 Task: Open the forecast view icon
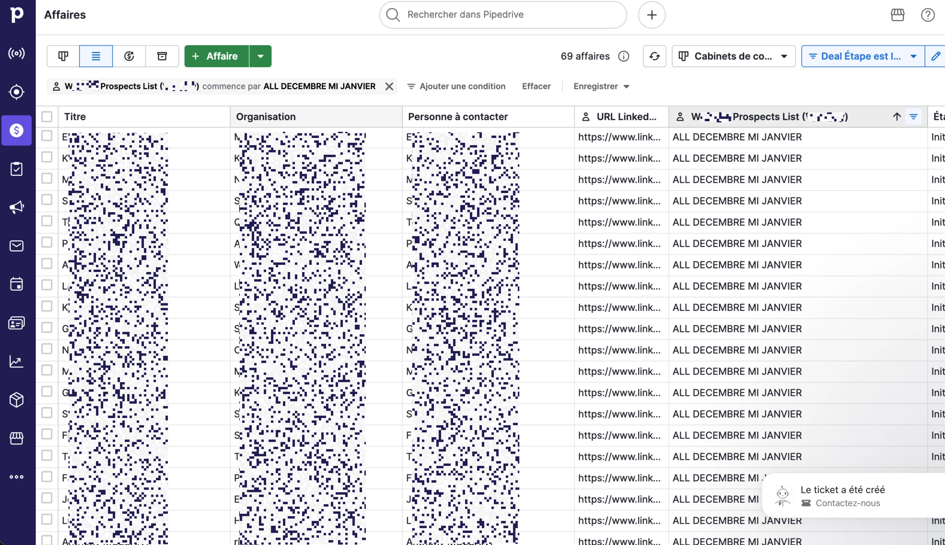pyautogui.click(x=129, y=56)
